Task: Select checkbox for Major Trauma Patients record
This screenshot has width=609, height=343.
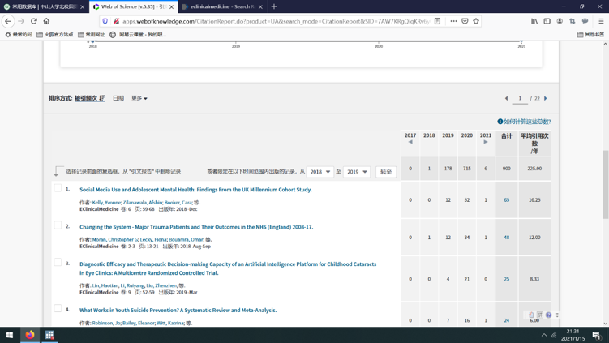Action: (58, 225)
